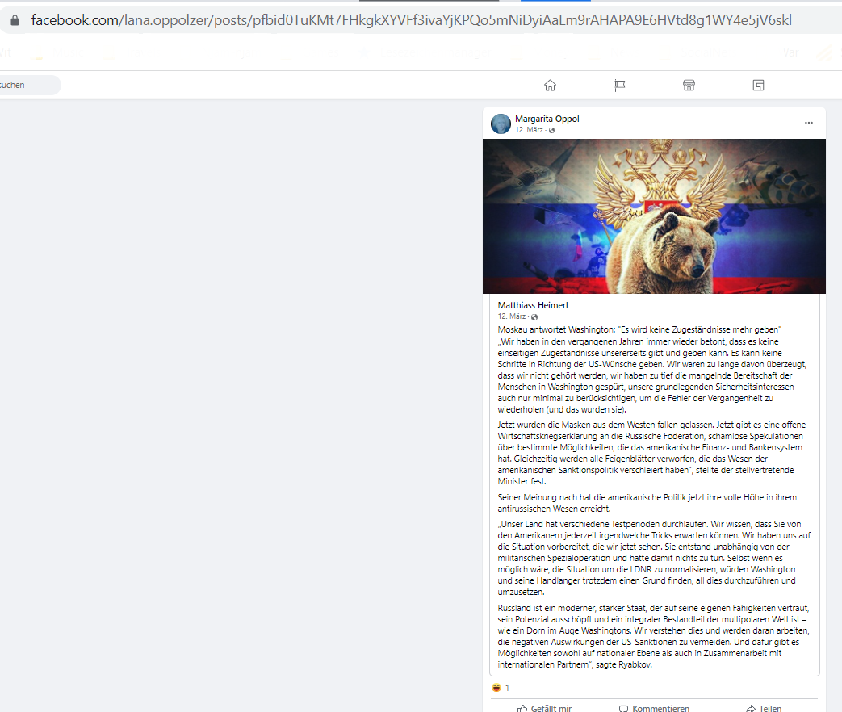Image resolution: width=842 pixels, height=712 pixels.
Task: Open the Groups feed icon in navigation
Action: click(758, 86)
